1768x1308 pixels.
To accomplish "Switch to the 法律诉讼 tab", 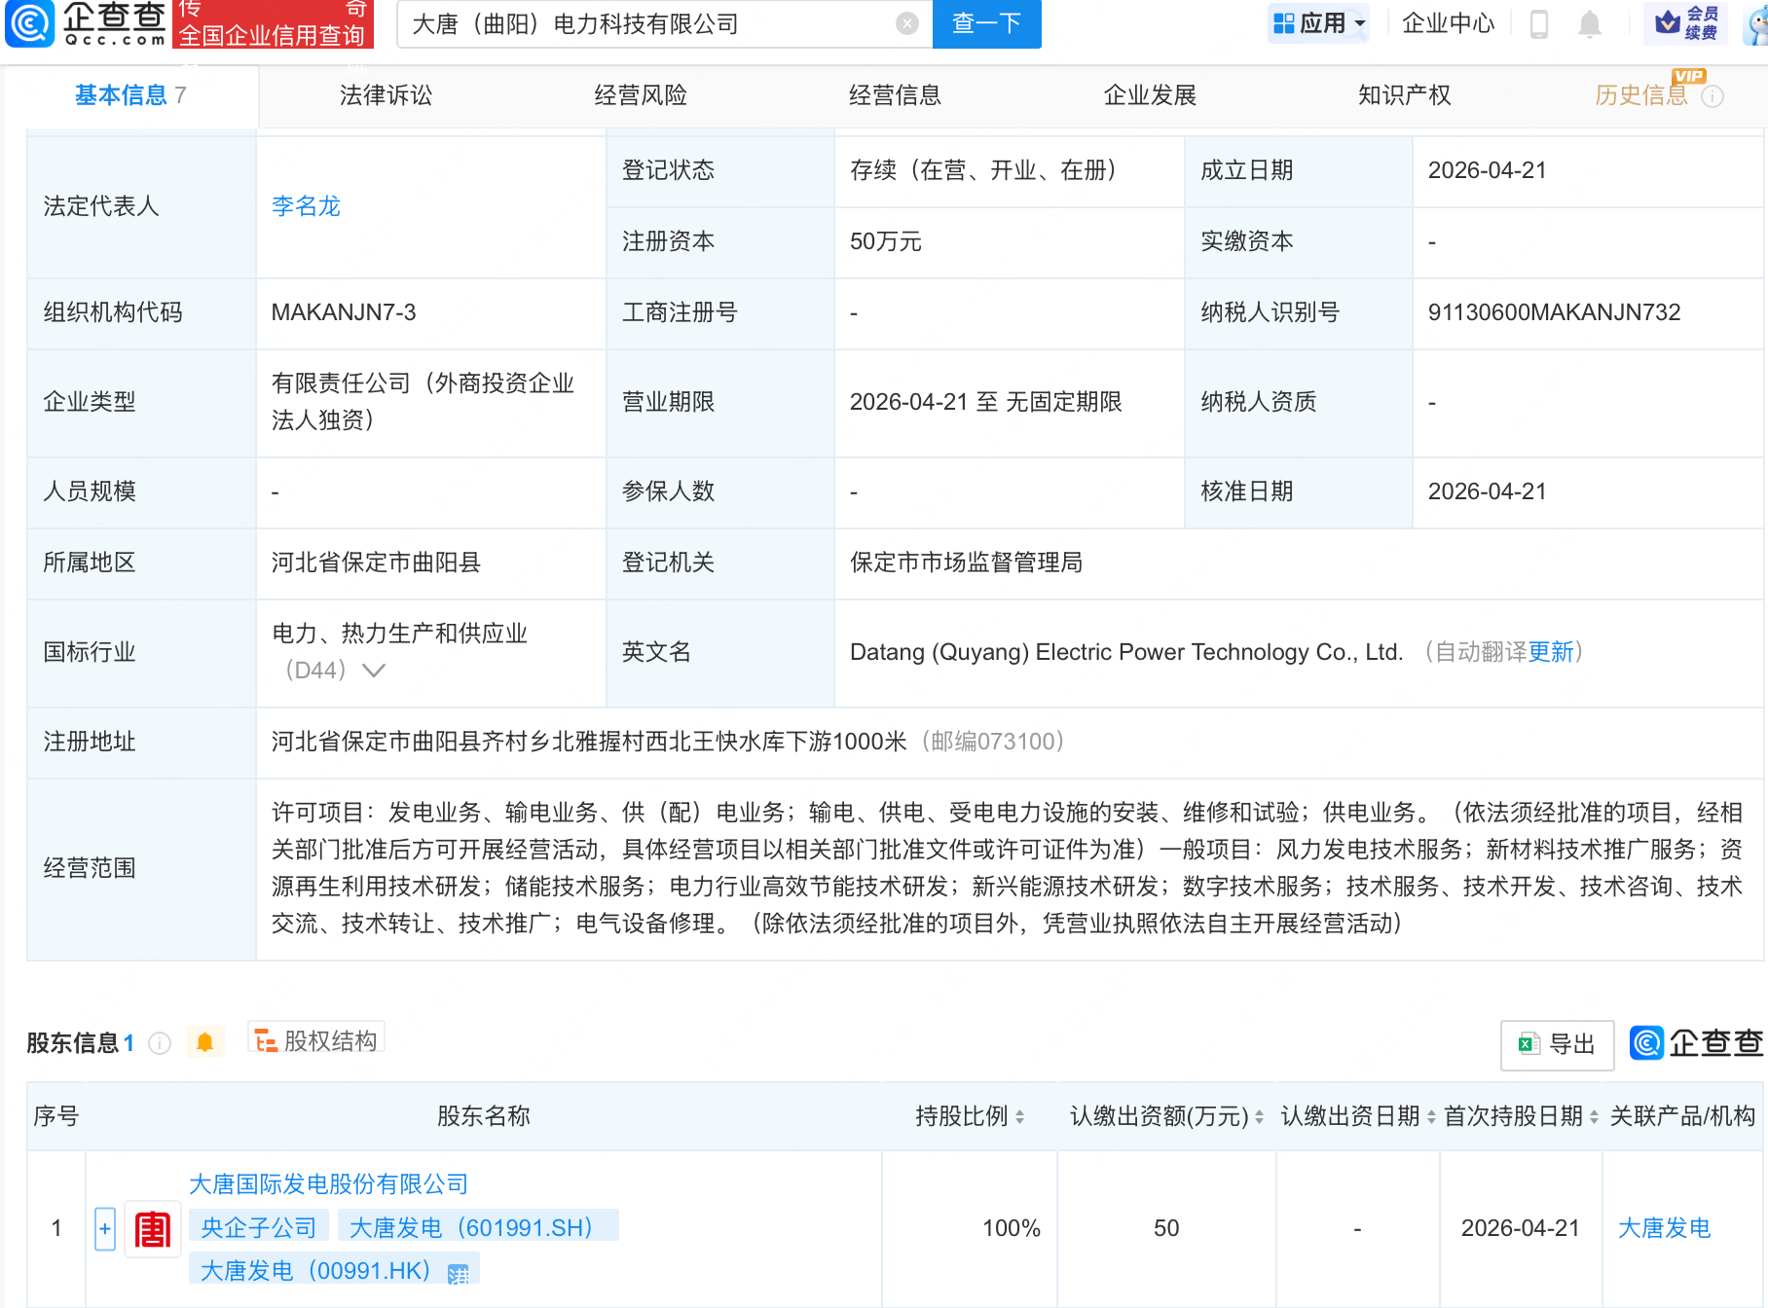I will click(386, 95).
